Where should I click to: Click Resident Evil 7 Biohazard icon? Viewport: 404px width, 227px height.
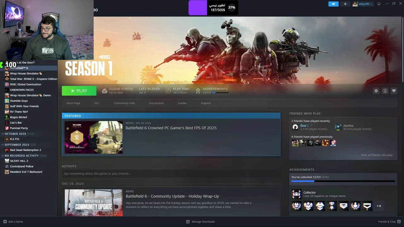pyautogui.click(x=7, y=172)
